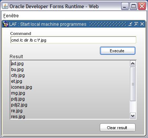Click the pdj2.jpg result line
Viewport: 148px width, 138px height.
tap(19, 105)
